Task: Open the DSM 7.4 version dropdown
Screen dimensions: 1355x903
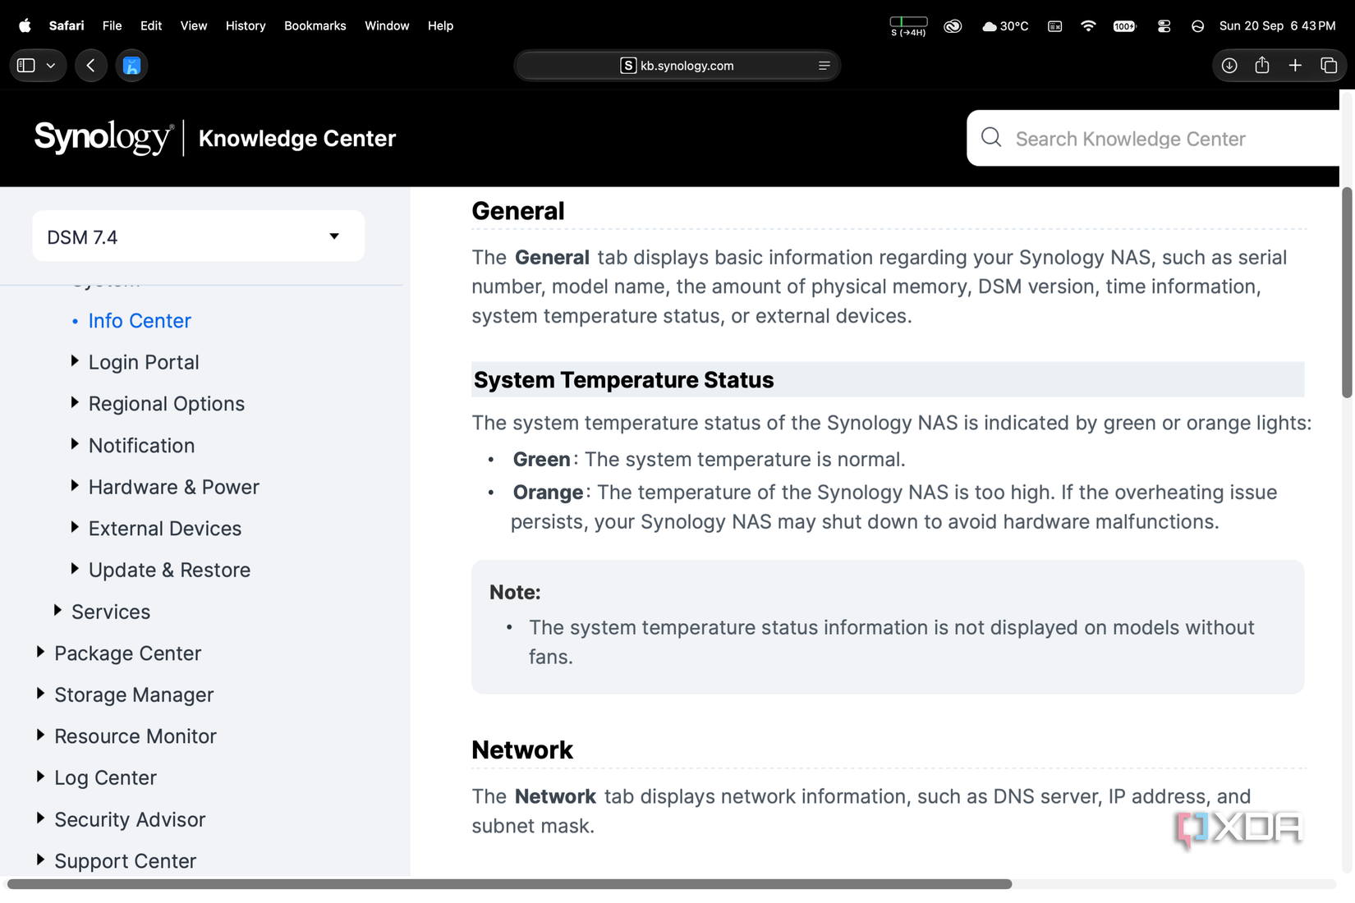Action: (x=198, y=236)
